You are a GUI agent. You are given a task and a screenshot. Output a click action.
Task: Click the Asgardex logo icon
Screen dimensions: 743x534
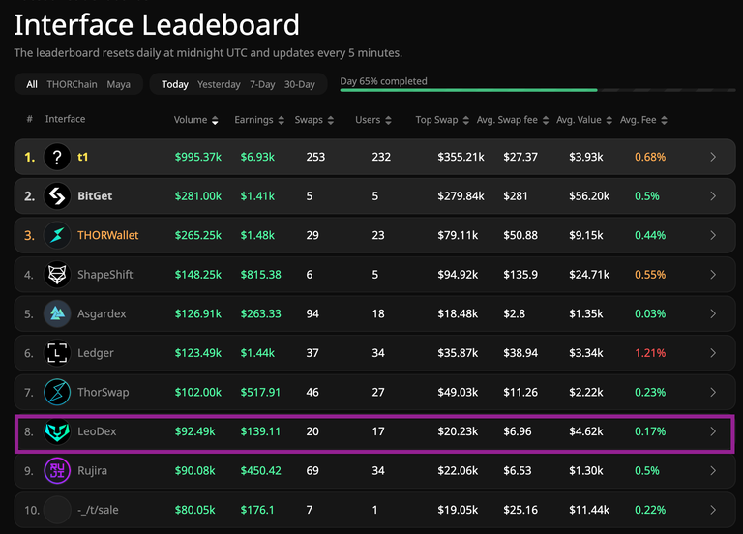(x=57, y=313)
